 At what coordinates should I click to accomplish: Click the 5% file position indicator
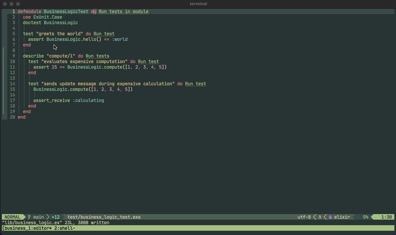coord(366,217)
